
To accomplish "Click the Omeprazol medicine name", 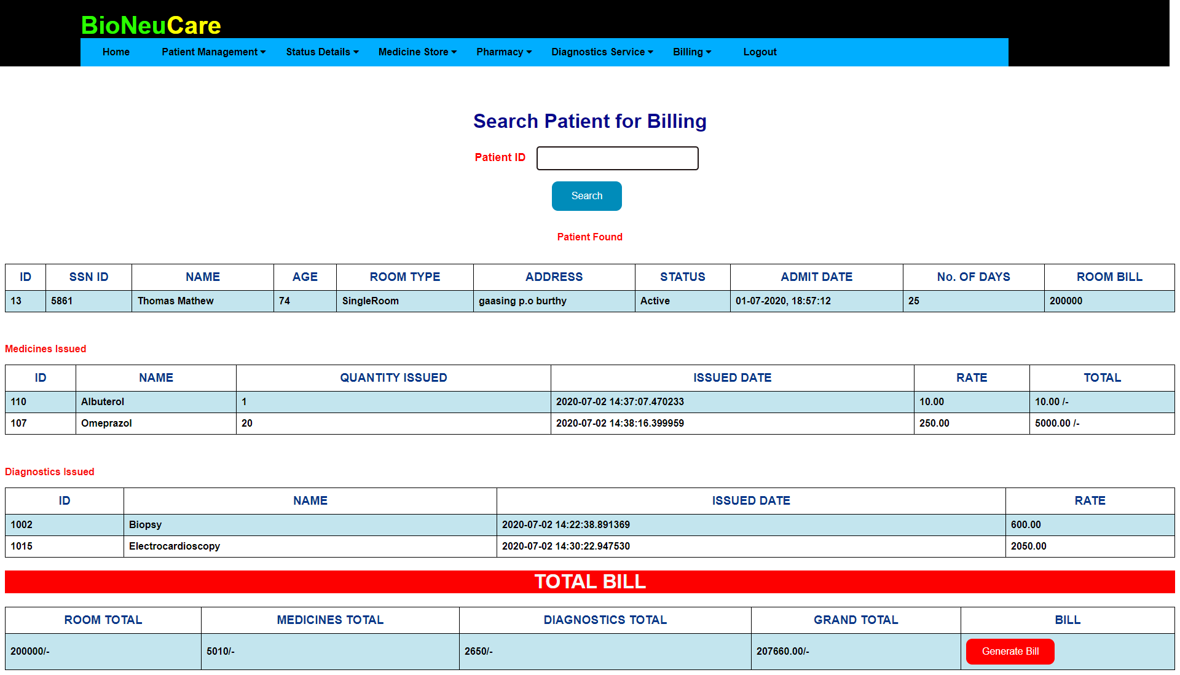I will (x=106, y=424).
